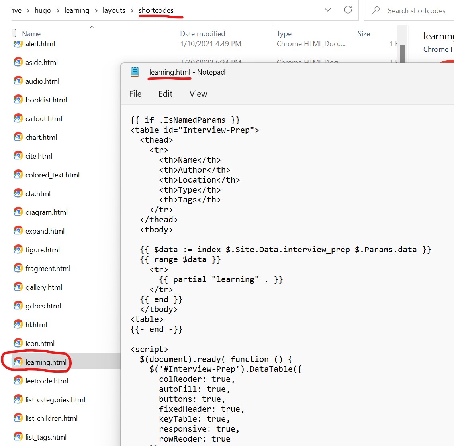Click the Chrome icon beside aside.html
This screenshot has width=454, height=446.
[x=18, y=62]
